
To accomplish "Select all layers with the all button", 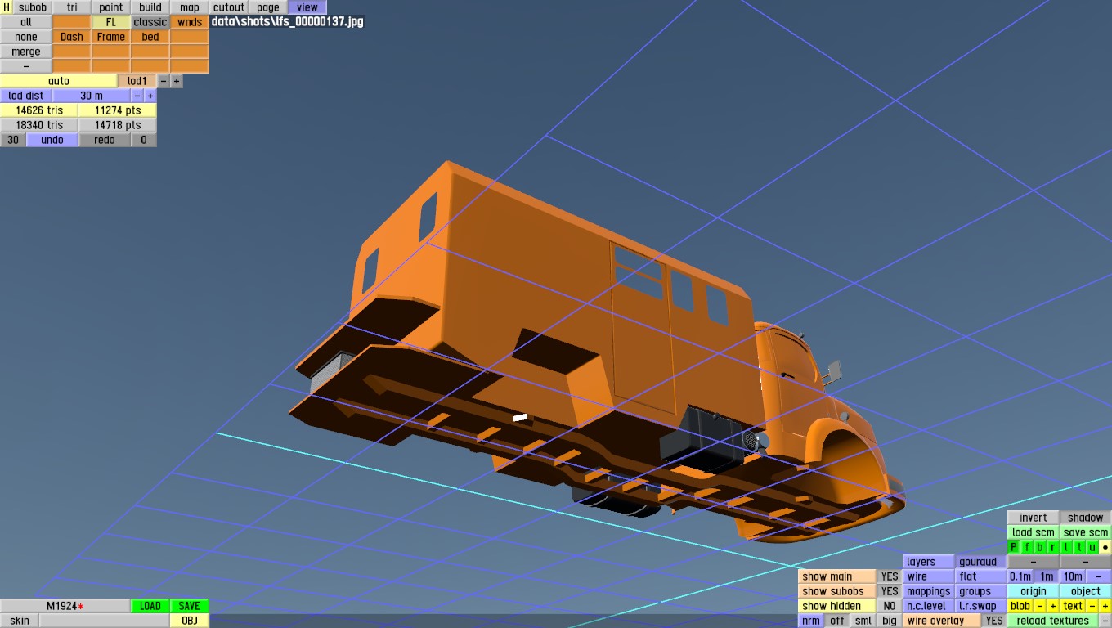I will pos(26,22).
